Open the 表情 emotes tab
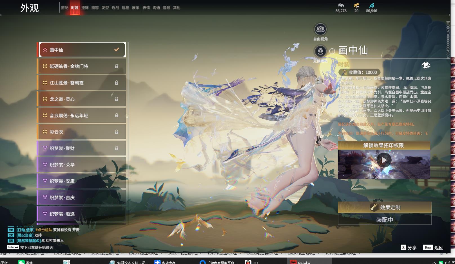Image resolution: width=455 pixels, height=264 pixels. [x=146, y=8]
